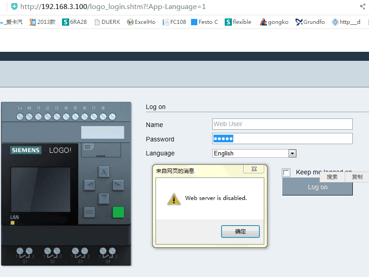Click the 复制 popup option
The image size is (369, 277).
pyautogui.click(x=357, y=177)
